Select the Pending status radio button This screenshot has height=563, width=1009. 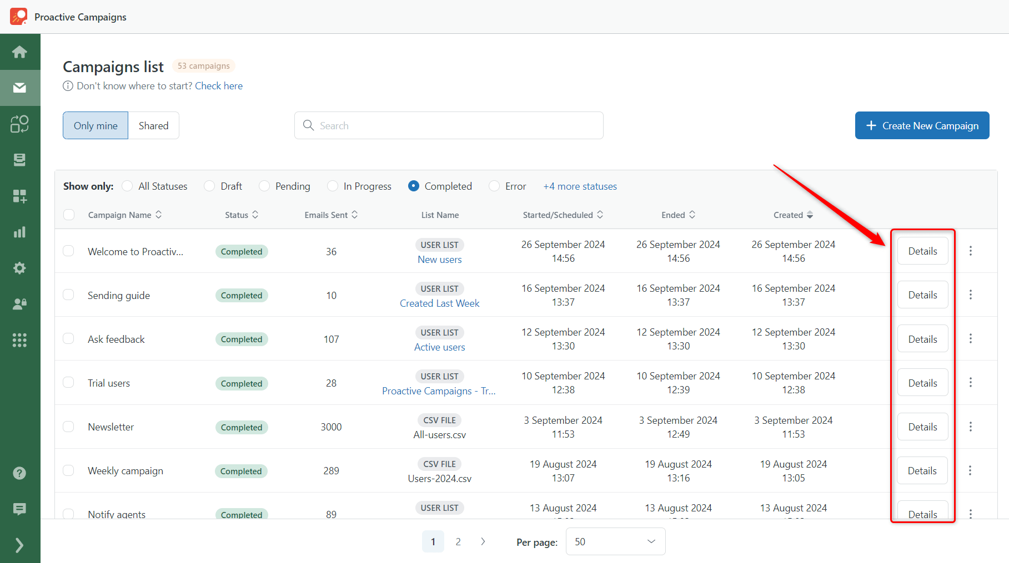point(264,186)
